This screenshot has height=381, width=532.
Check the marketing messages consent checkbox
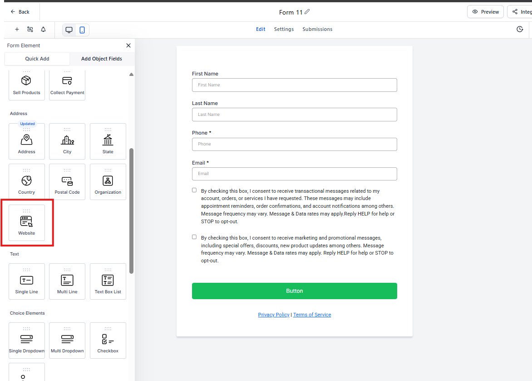[x=194, y=237]
